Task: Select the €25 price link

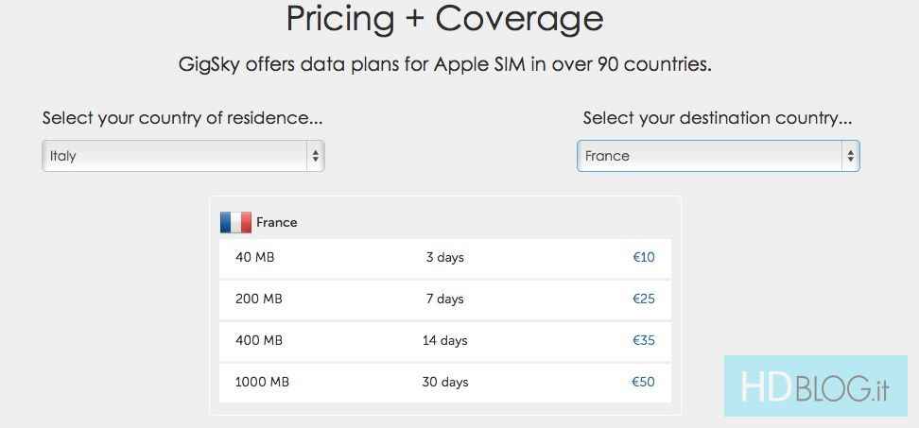Action: 643,299
